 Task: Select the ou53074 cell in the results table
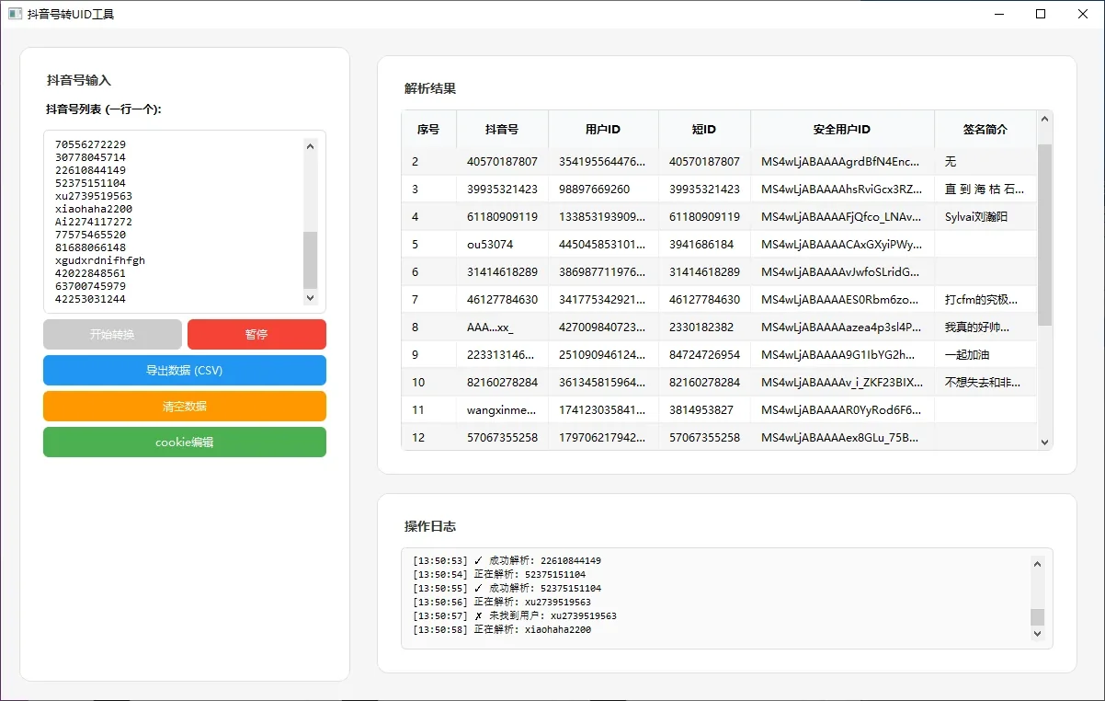point(502,244)
